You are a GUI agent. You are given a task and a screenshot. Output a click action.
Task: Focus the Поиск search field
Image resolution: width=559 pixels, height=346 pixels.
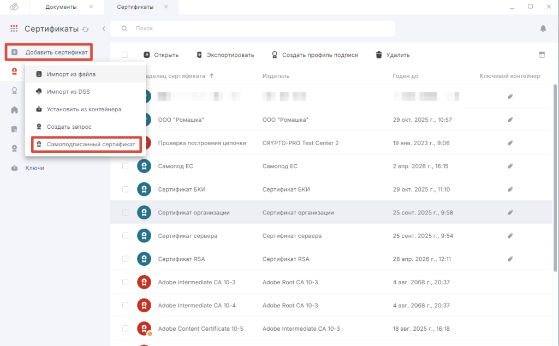click(253, 28)
